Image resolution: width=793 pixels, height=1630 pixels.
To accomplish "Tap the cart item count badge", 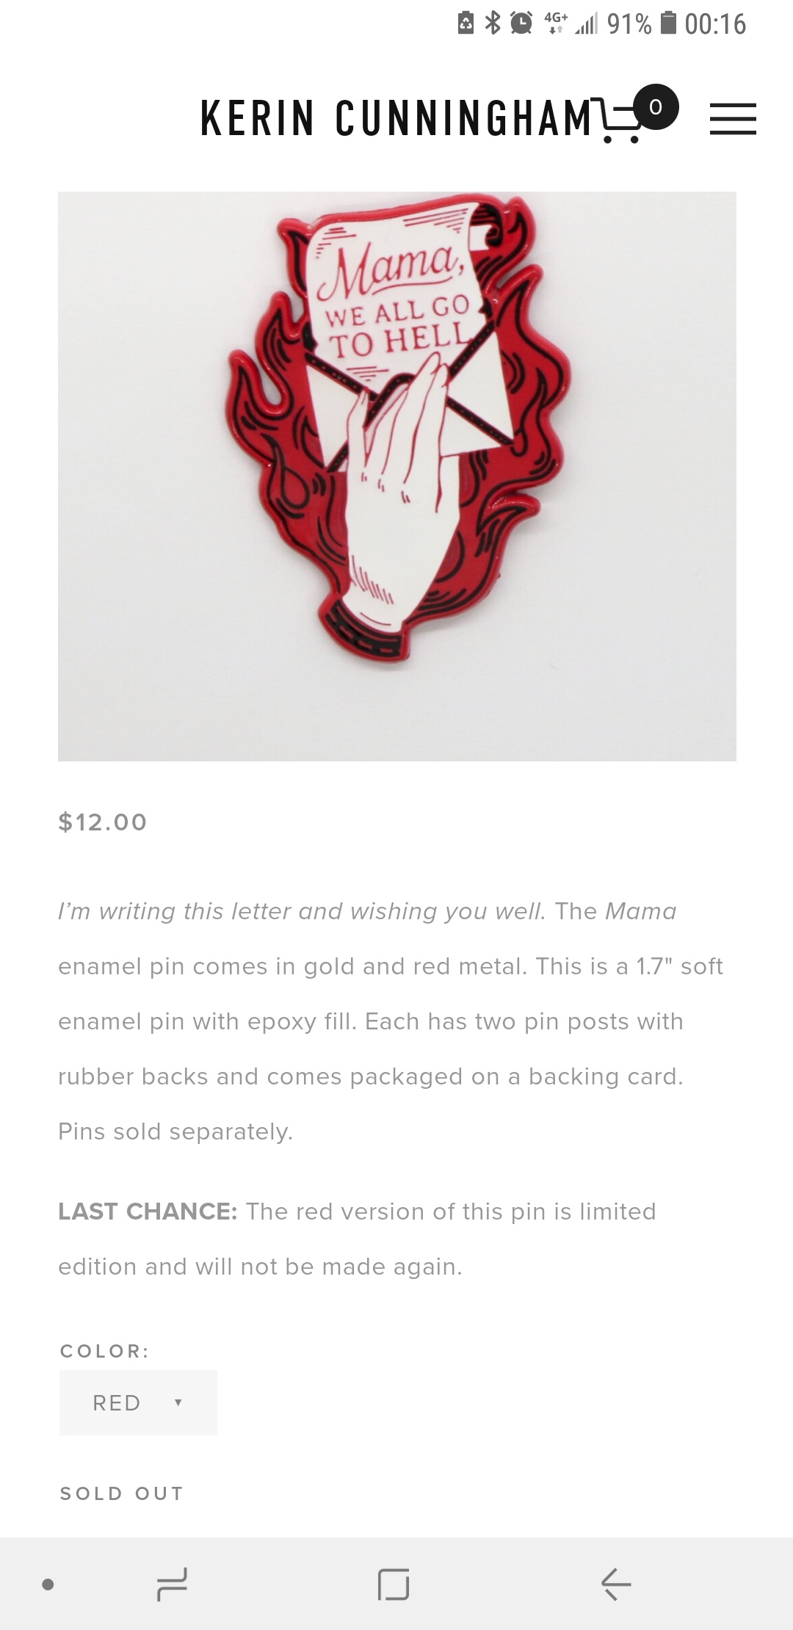I will coord(656,107).
